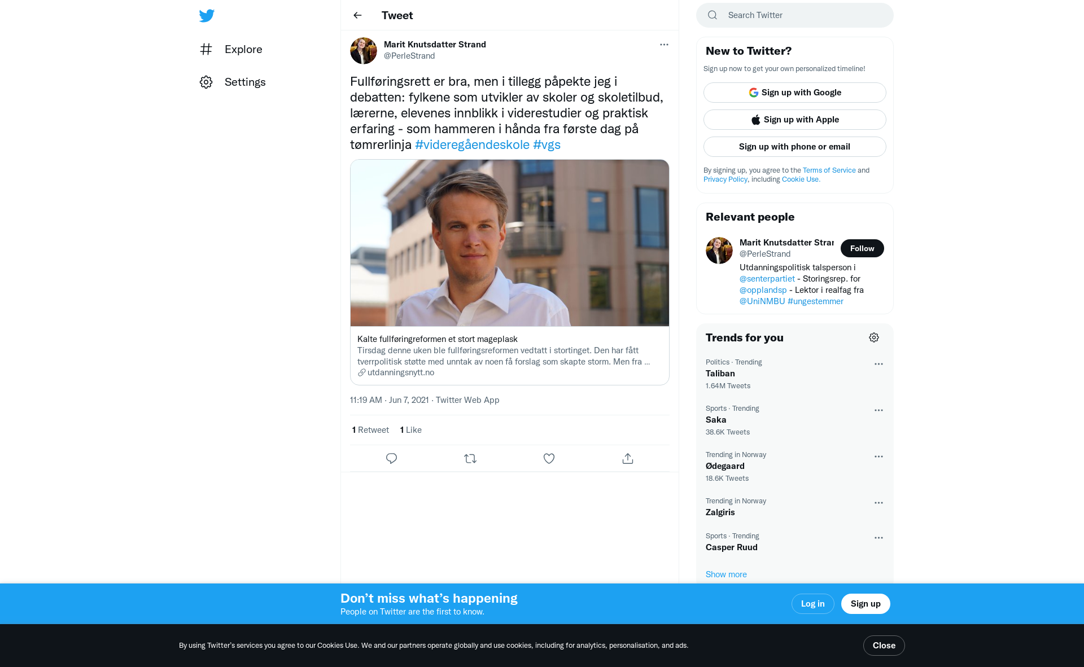
Task: Open Settings in the sidebar
Action: coord(244,82)
